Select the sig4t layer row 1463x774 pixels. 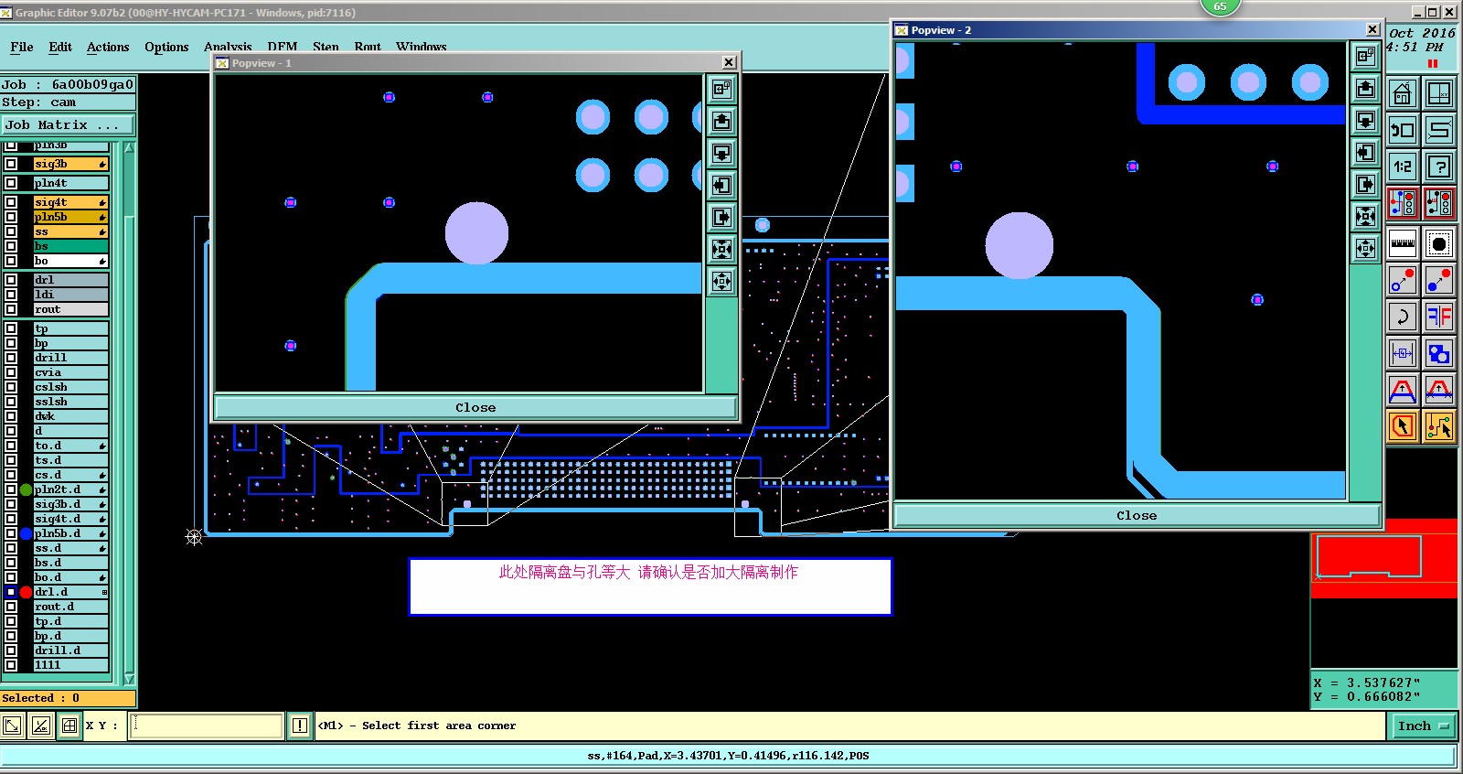pos(70,202)
